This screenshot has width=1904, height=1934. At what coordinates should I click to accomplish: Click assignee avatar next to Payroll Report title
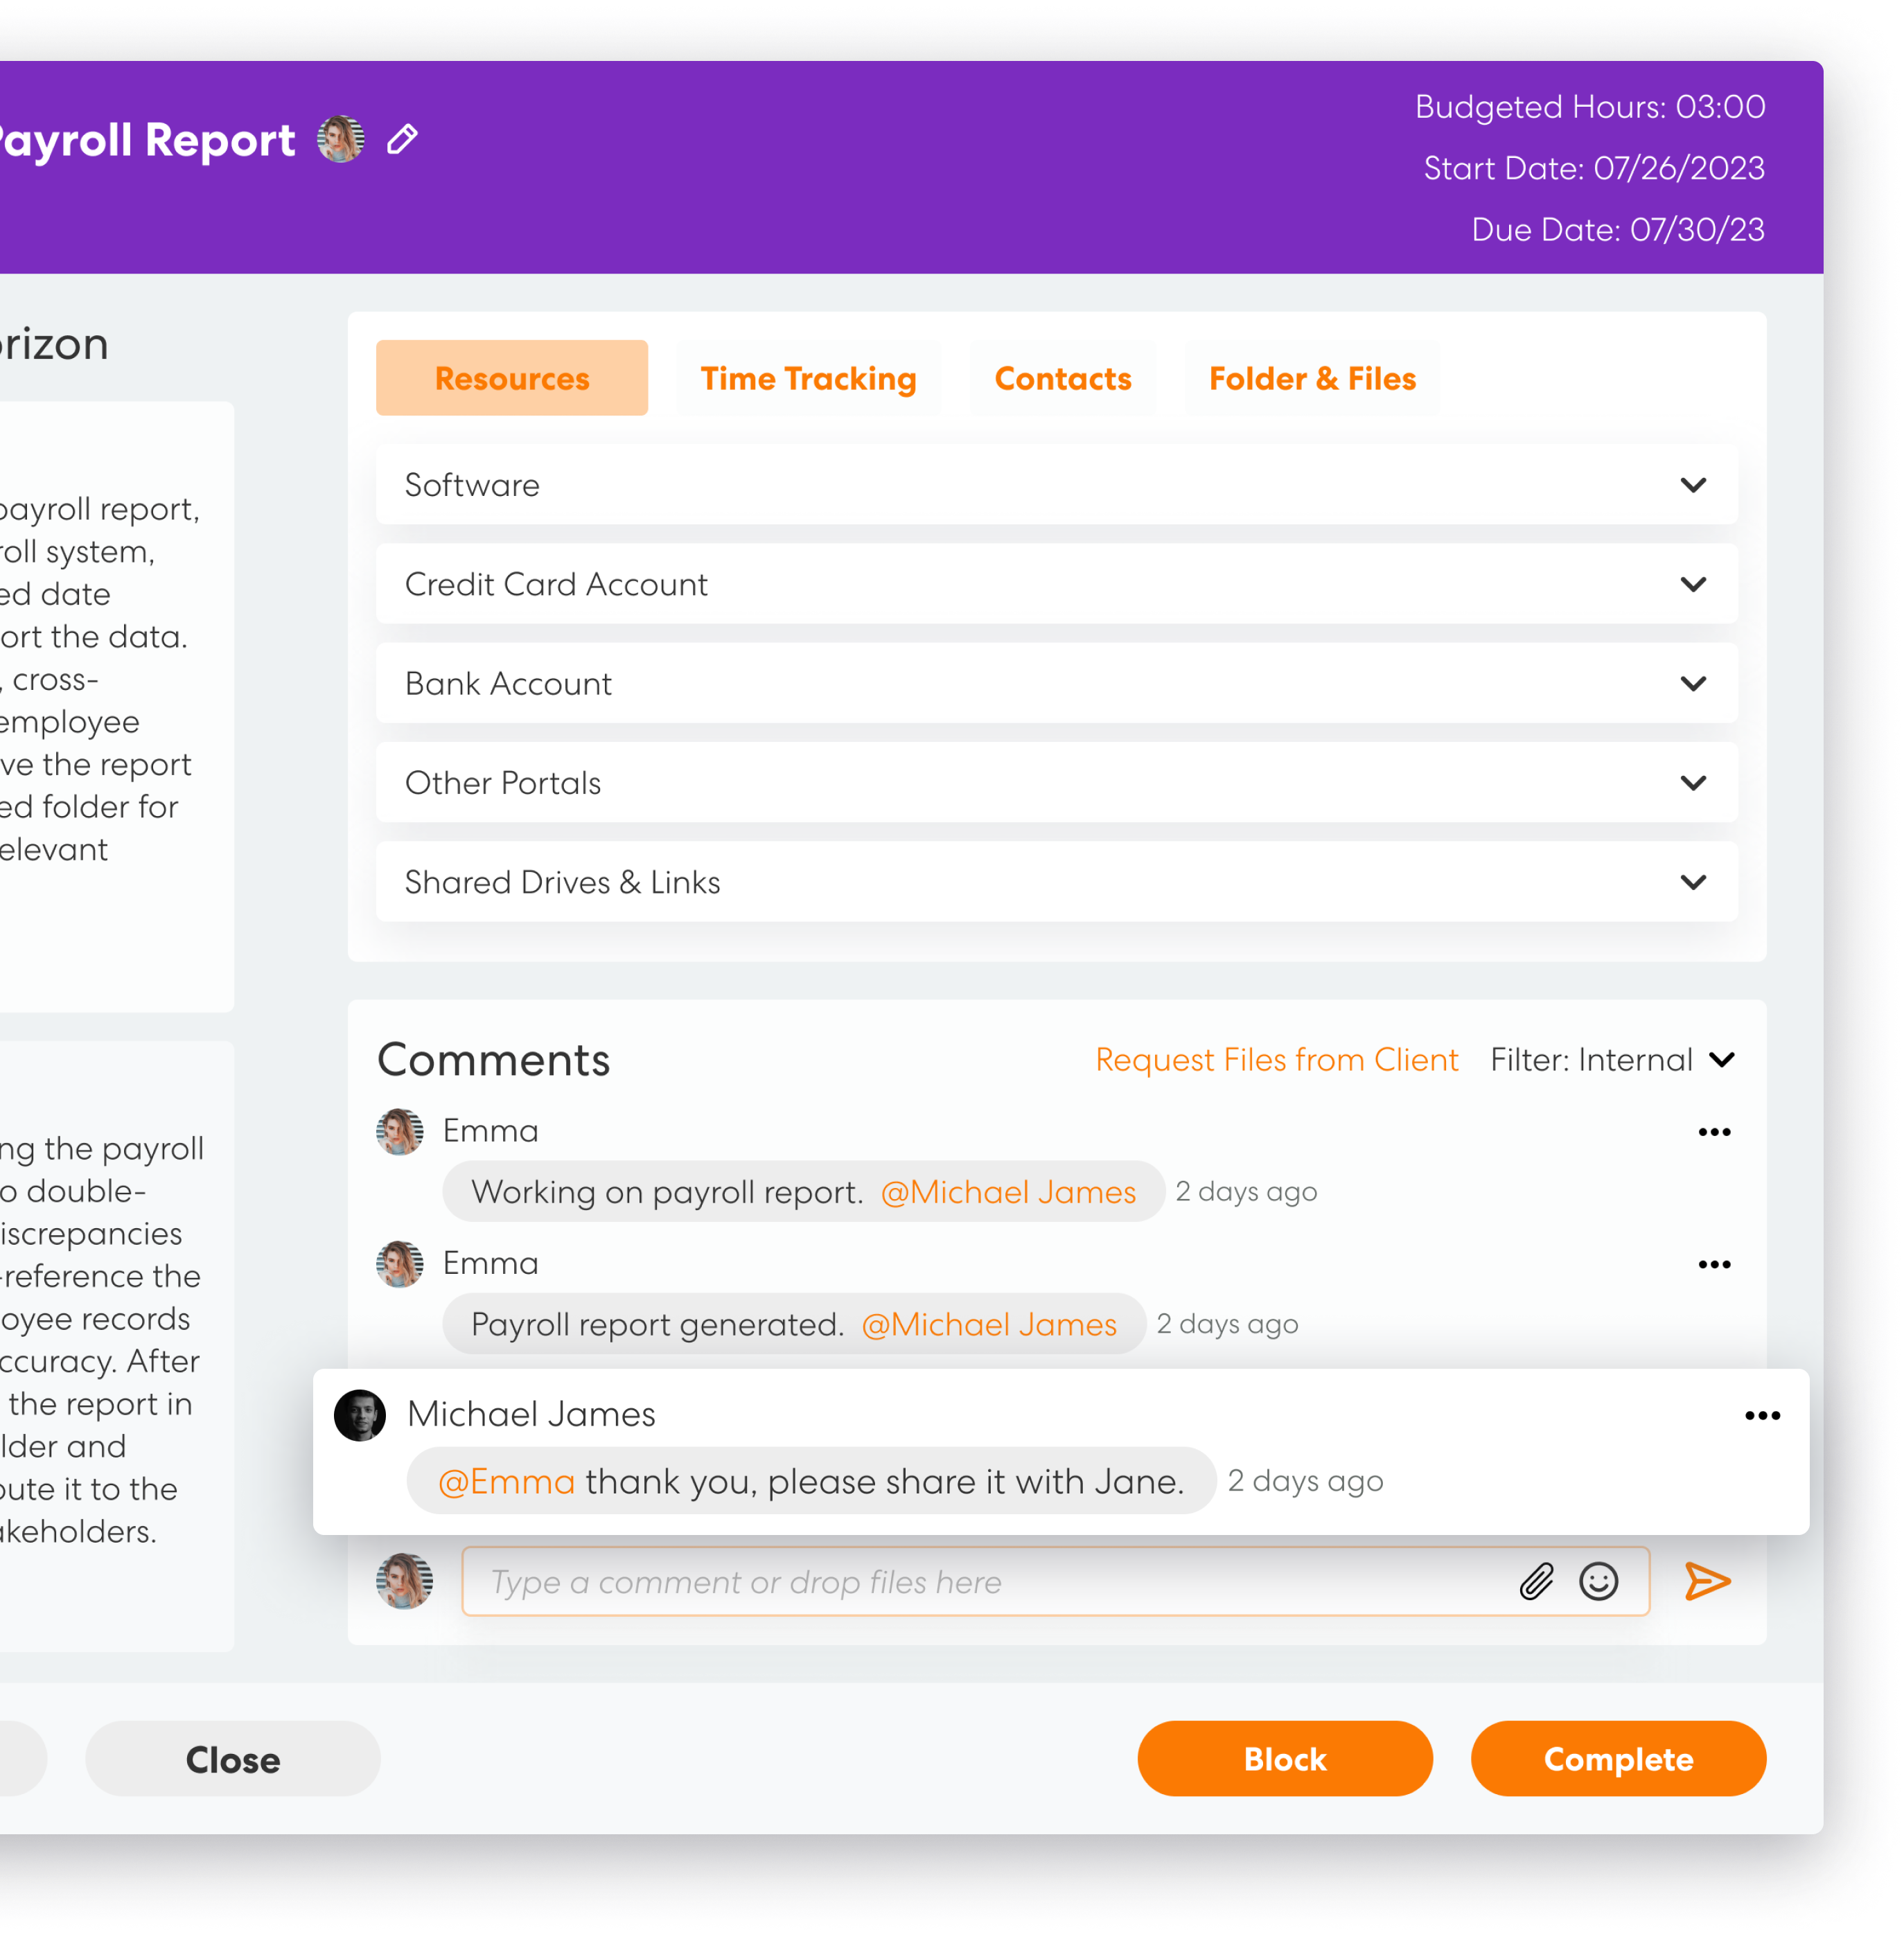pos(341,139)
